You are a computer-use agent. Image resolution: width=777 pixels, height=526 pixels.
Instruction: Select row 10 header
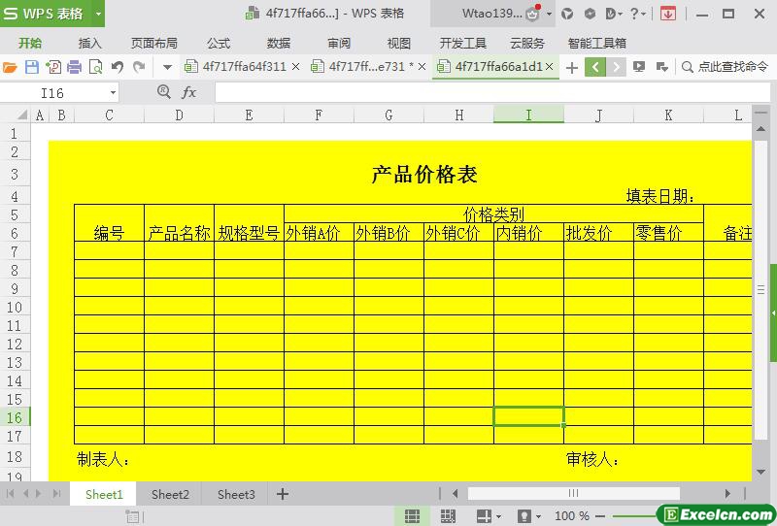point(15,307)
